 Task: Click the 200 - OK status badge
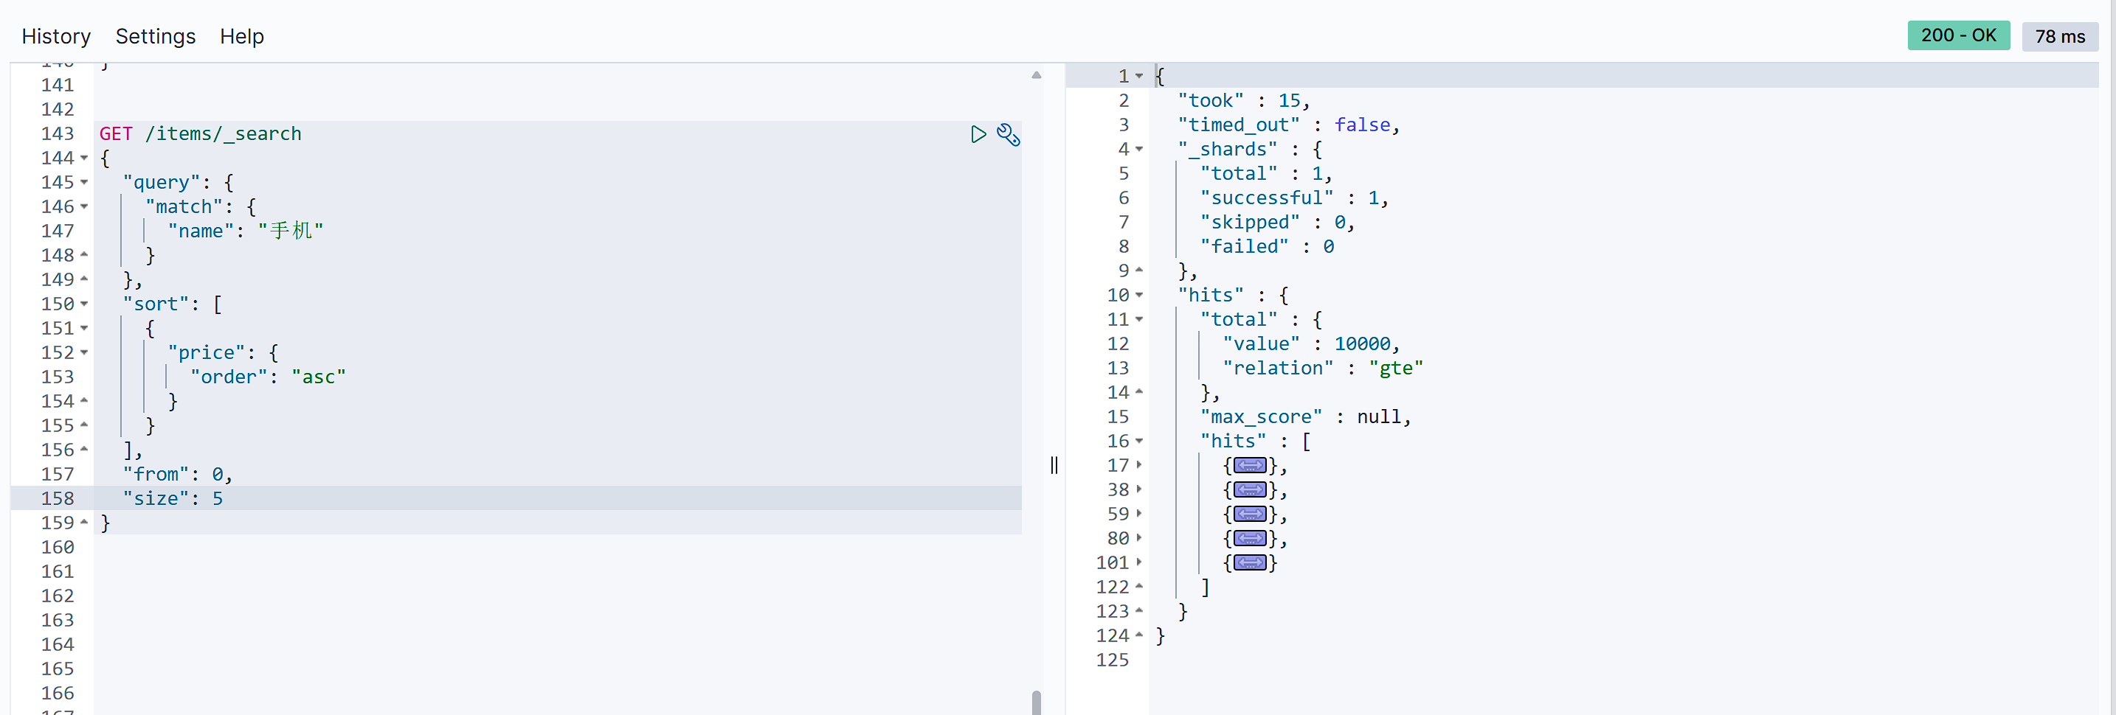pos(1957,35)
